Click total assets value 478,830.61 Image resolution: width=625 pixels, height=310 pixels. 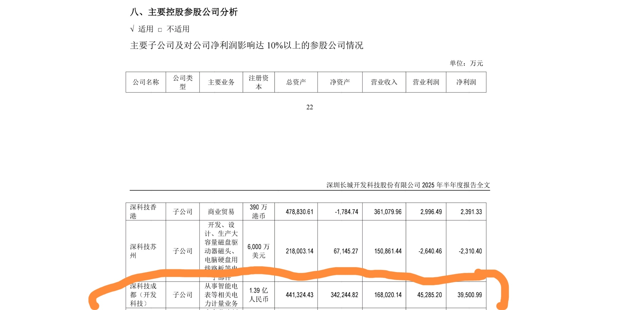(299, 212)
